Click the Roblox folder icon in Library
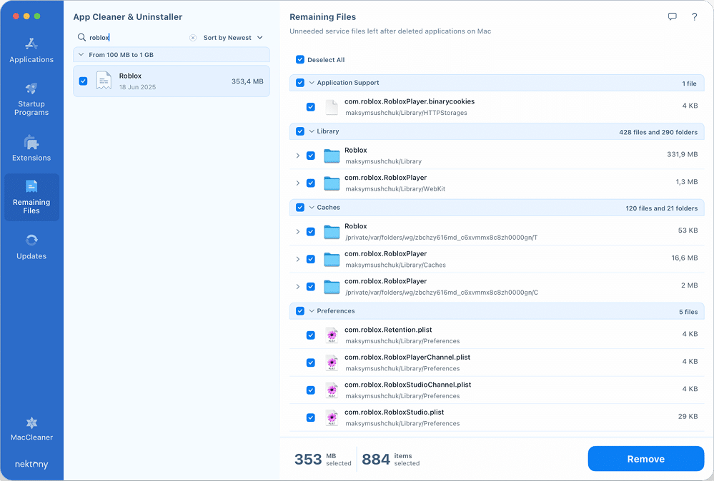This screenshot has height=481, width=714. pos(332,156)
